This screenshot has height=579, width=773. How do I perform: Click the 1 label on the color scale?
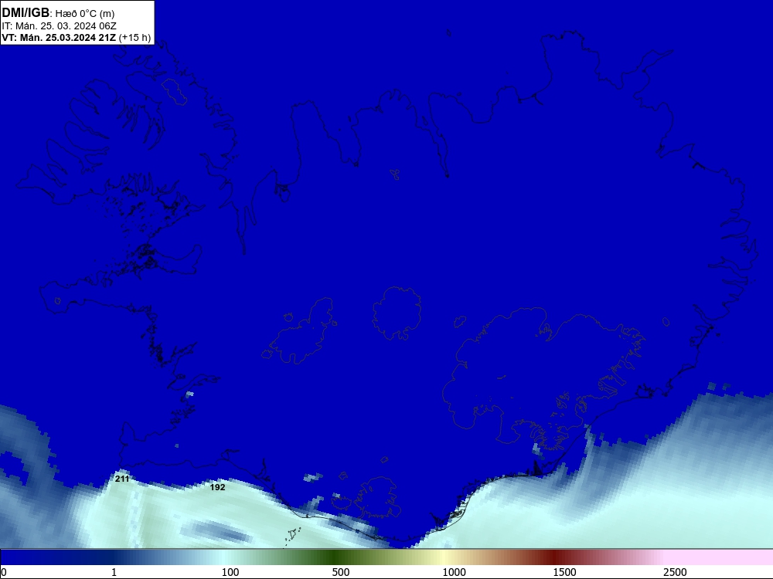pos(114,572)
